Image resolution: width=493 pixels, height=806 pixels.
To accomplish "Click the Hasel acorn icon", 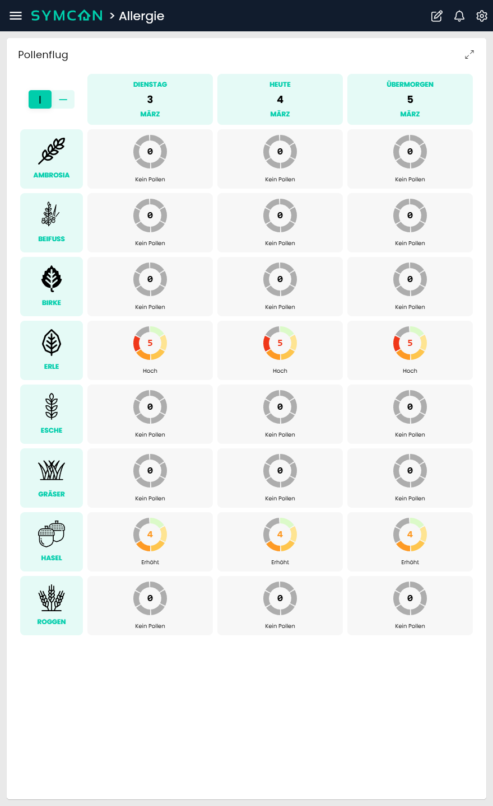I will 52,534.
